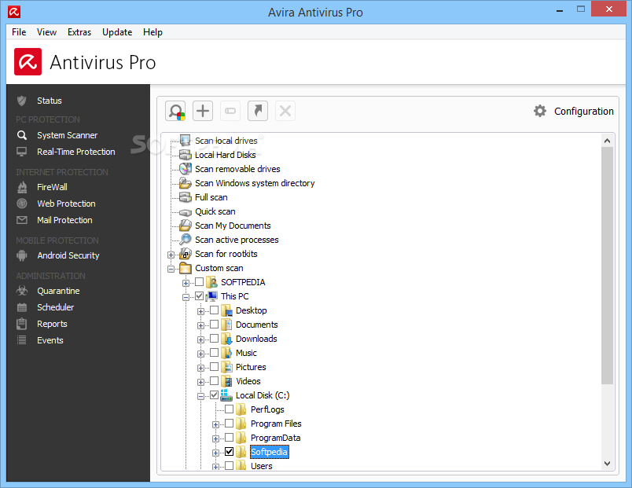Click Status shield icon in sidebar
Image resolution: width=632 pixels, height=488 pixels.
tap(22, 101)
